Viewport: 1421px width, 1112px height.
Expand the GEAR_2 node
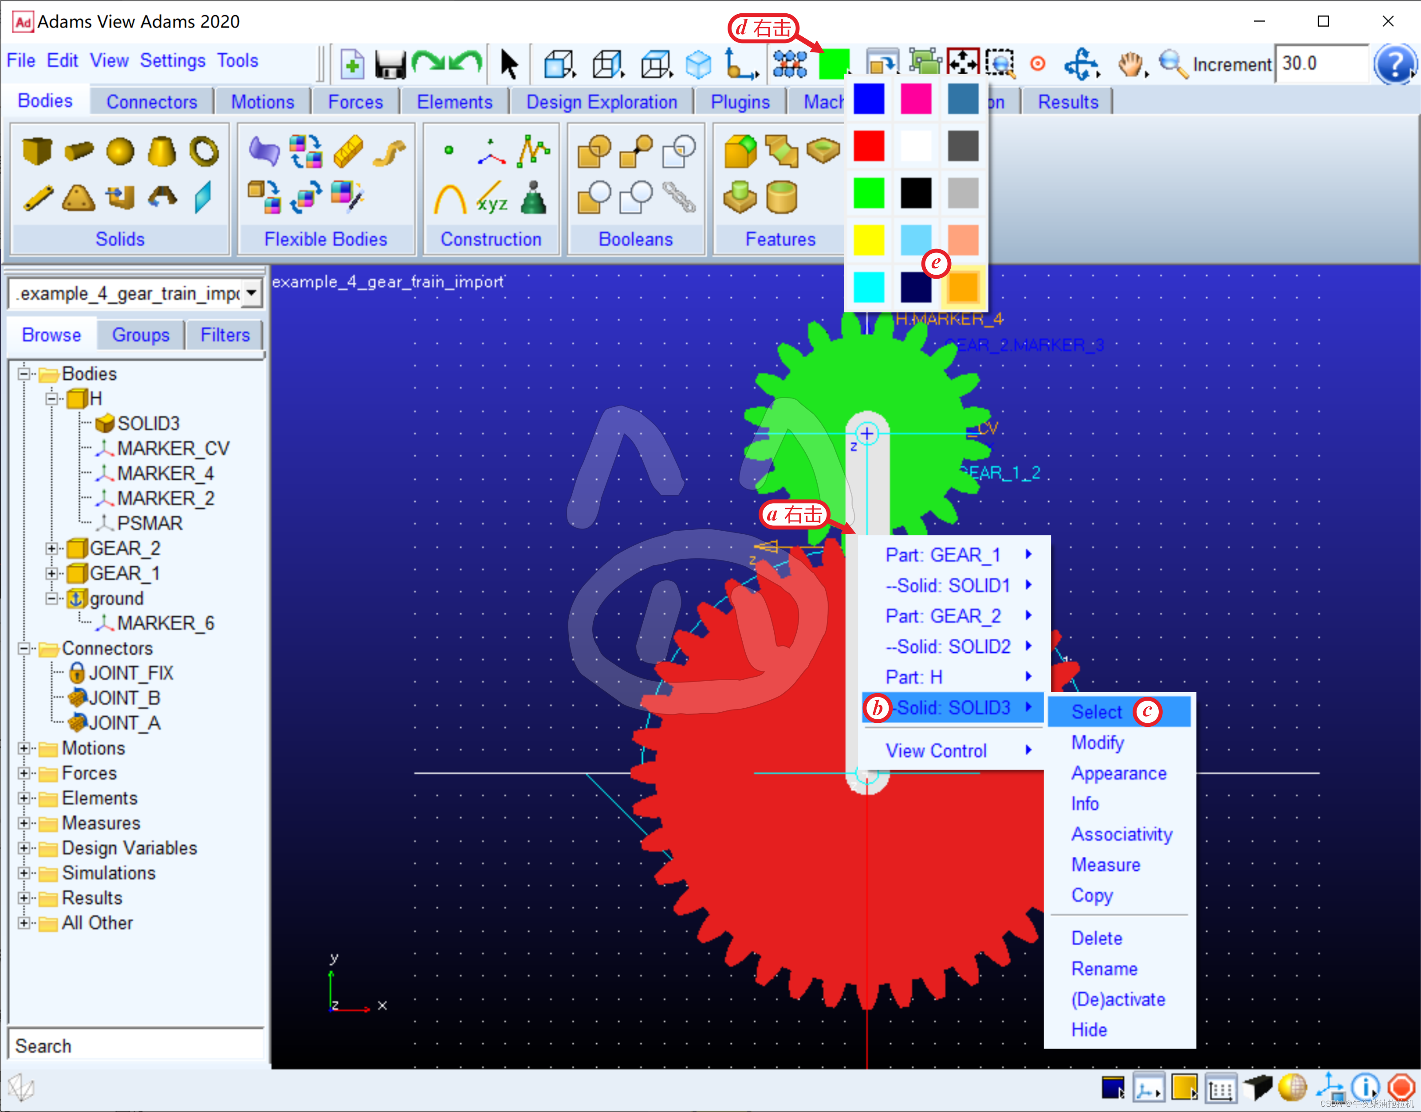click(51, 548)
